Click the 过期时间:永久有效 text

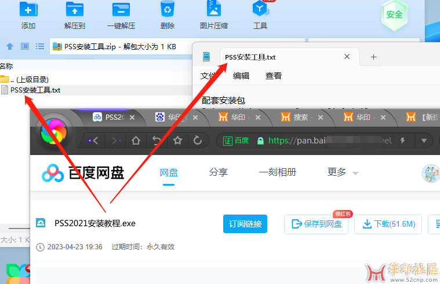pyautogui.click(x=143, y=247)
